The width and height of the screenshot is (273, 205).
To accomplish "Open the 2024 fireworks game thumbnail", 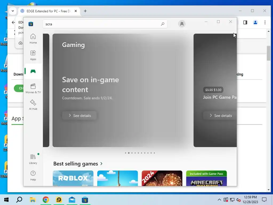I will (x=162, y=178).
